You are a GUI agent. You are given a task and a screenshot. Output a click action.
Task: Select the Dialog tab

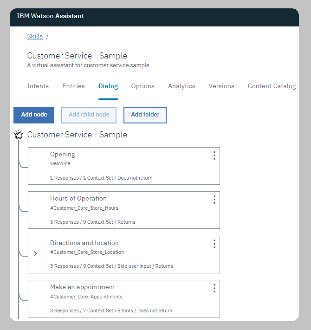pyautogui.click(x=108, y=86)
